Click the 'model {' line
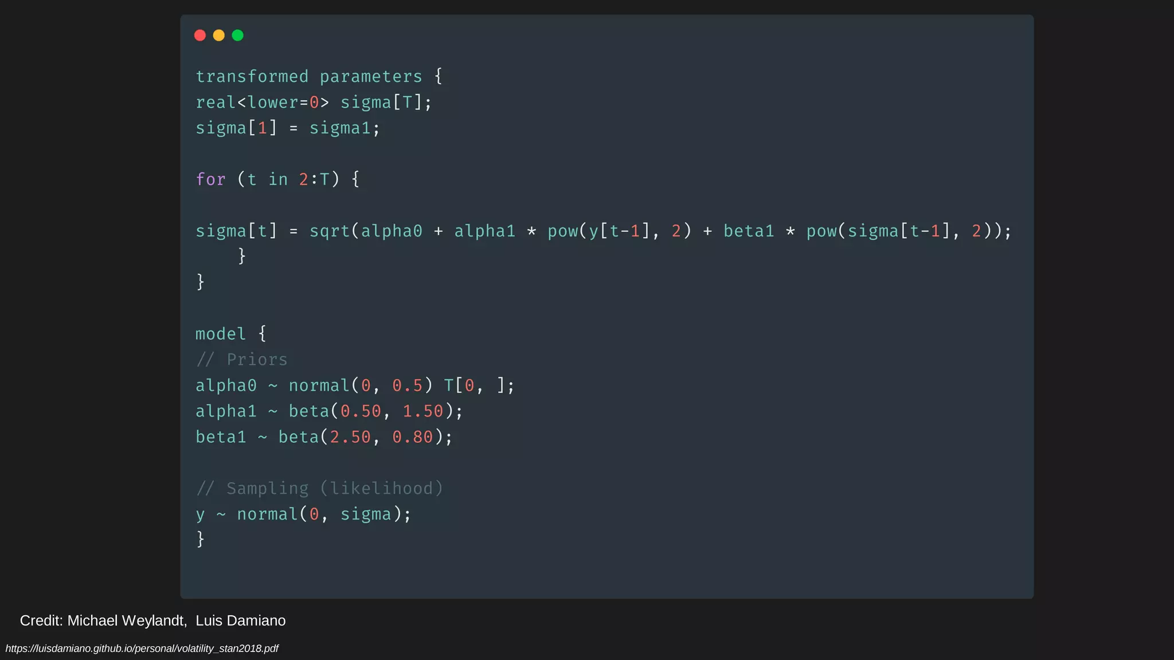Viewport: 1174px width, 660px height. tap(231, 333)
